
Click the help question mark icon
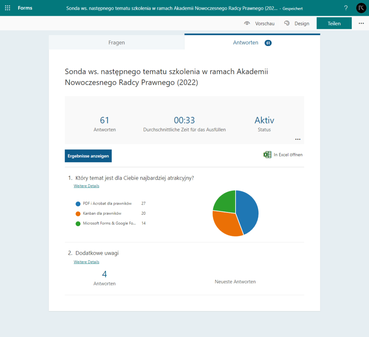(346, 8)
